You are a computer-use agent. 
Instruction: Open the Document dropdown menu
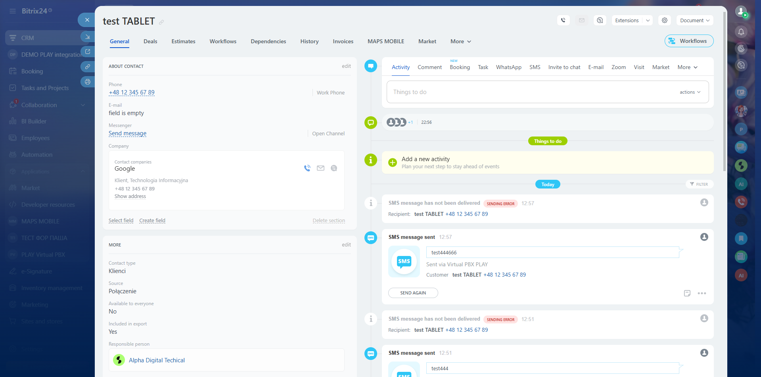pyautogui.click(x=694, y=20)
